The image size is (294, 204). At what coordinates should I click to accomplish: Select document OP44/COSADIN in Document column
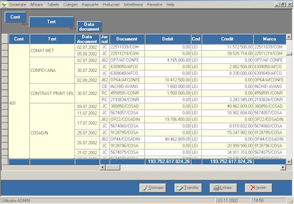pos(127,139)
